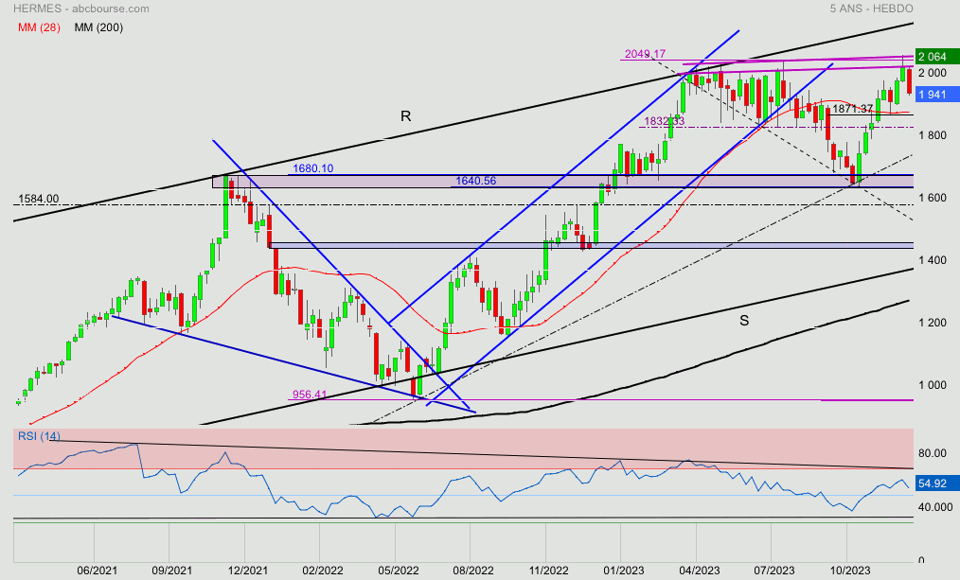This screenshot has width=960, height=580.
Task: Click the "1 200" price axis label
Action: [932, 323]
